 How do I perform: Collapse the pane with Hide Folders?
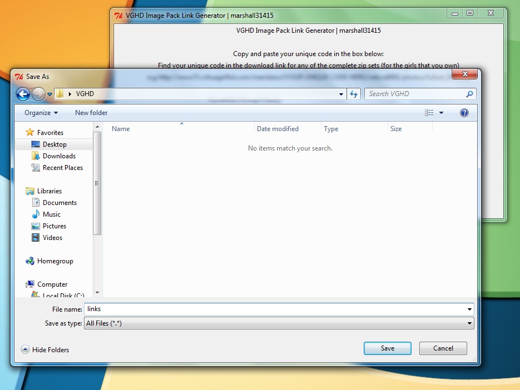coord(45,350)
